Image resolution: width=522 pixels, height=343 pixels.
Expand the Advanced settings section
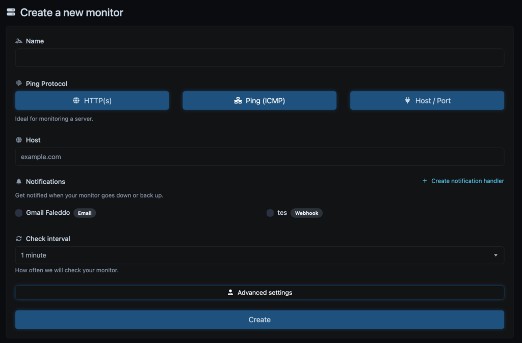tap(259, 293)
